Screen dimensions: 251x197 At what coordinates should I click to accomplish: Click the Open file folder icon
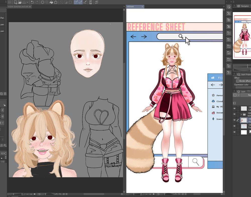pyautogui.click(x=20, y=2)
